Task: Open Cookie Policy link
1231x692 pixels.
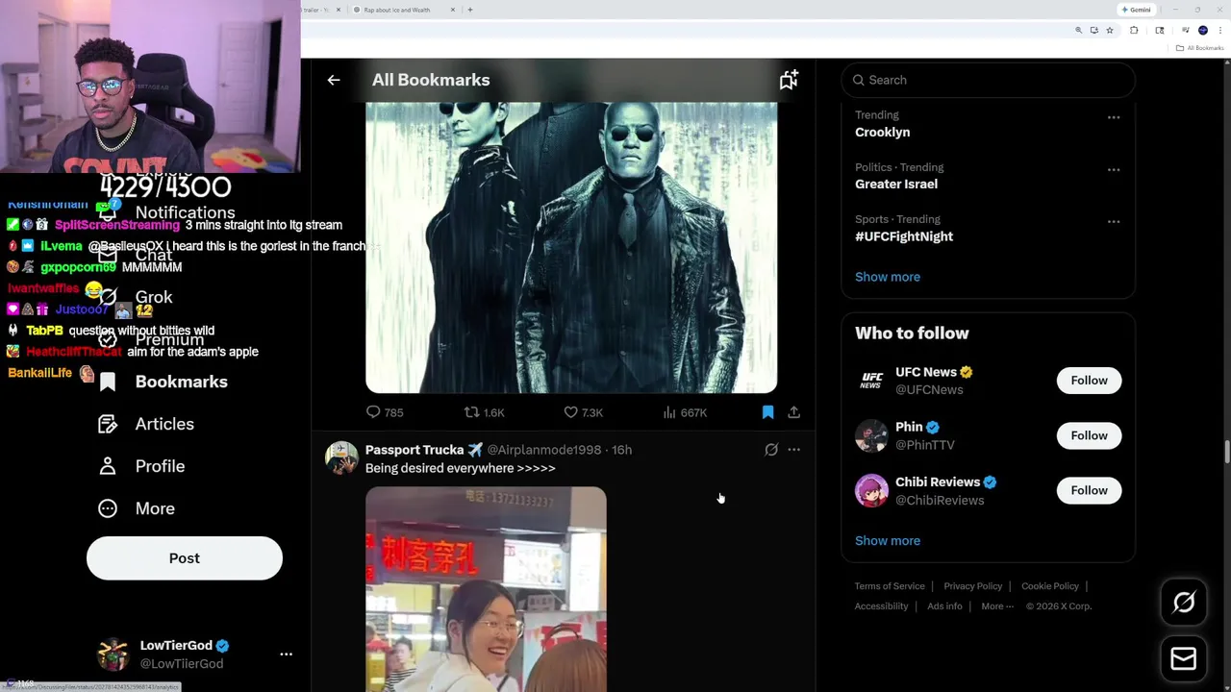Action: pyautogui.click(x=1049, y=586)
